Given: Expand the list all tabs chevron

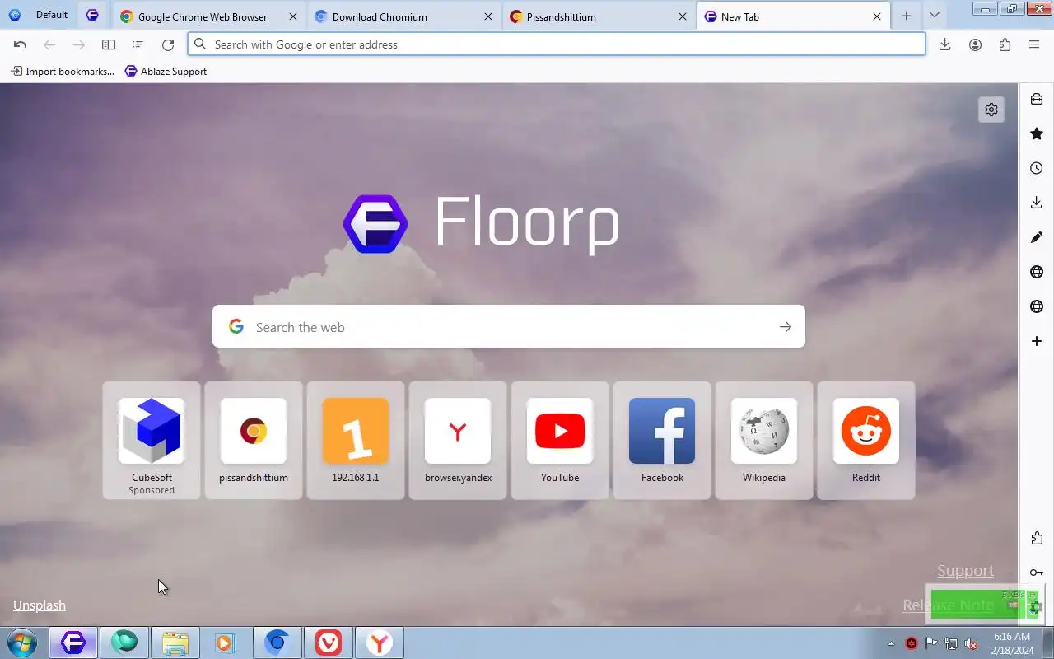Looking at the screenshot, I should (x=934, y=16).
